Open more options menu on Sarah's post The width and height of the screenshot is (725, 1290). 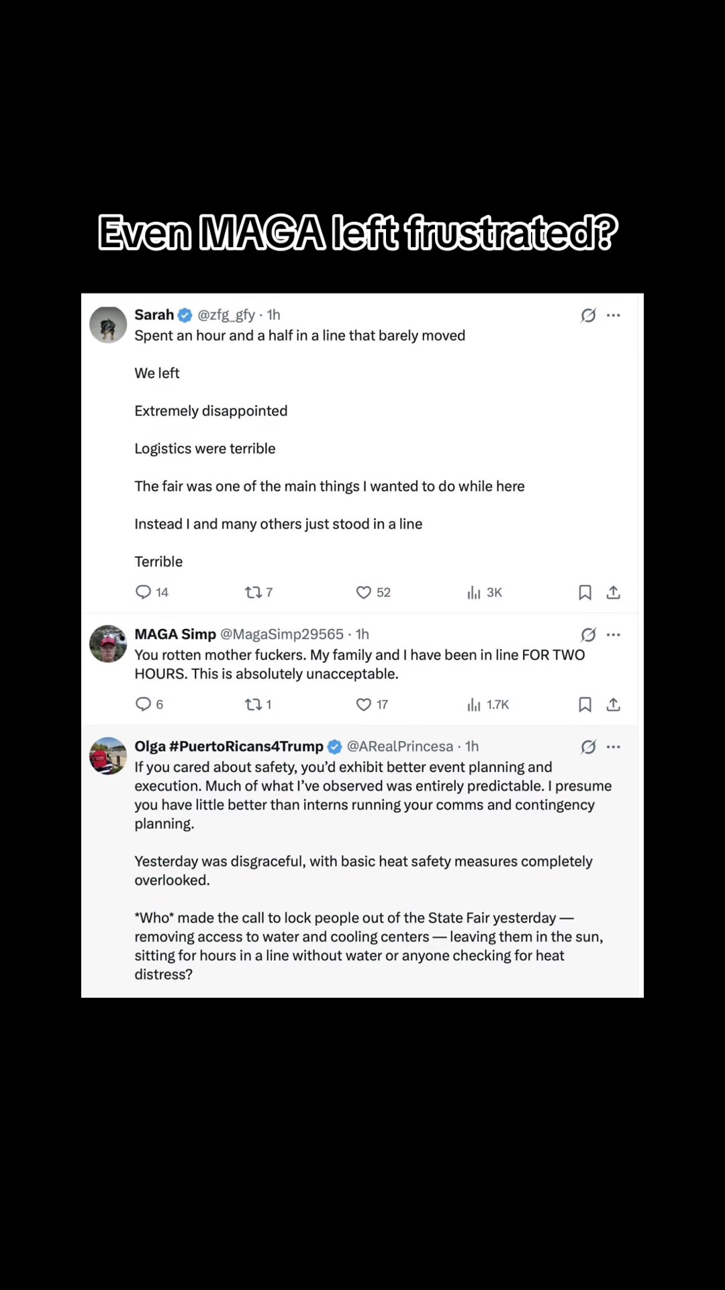point(614,315)
